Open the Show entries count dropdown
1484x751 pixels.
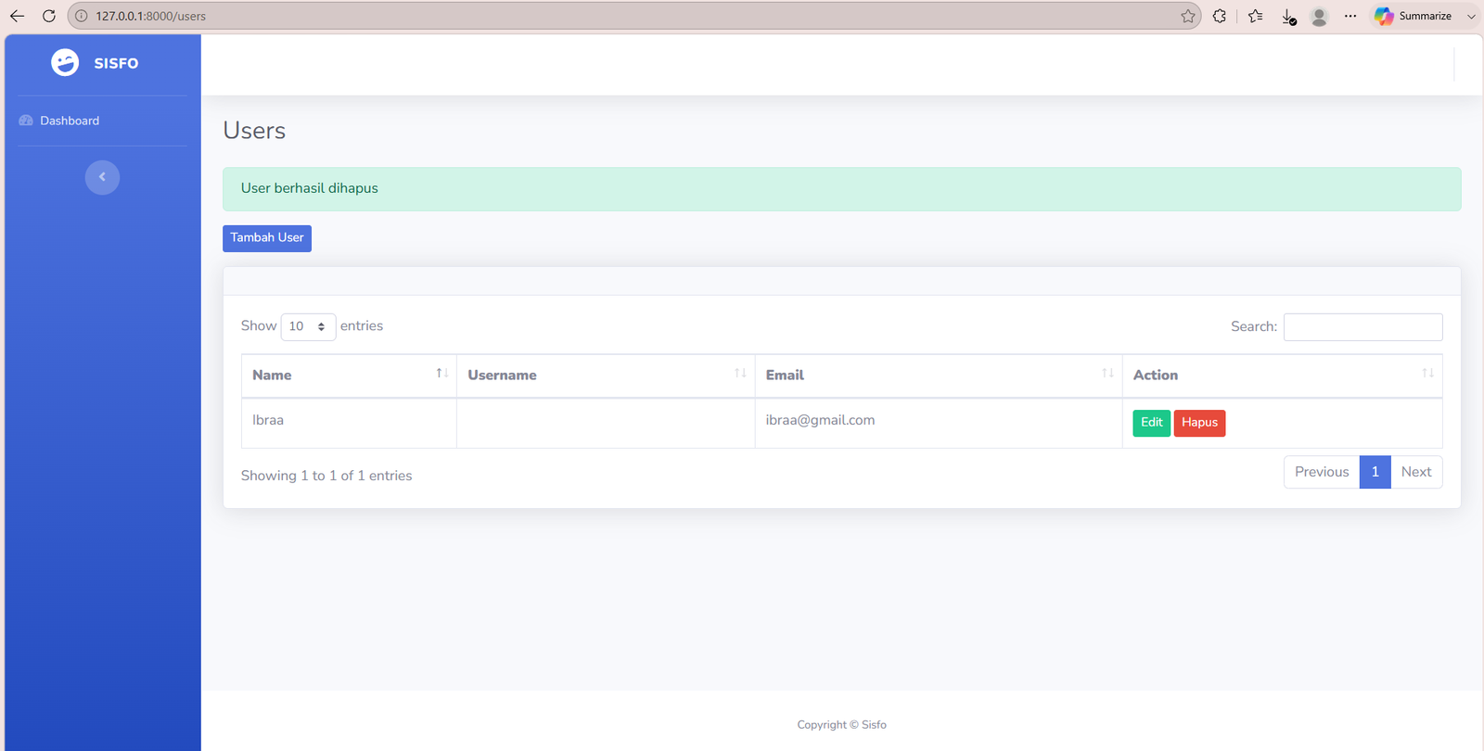[308, 326]
